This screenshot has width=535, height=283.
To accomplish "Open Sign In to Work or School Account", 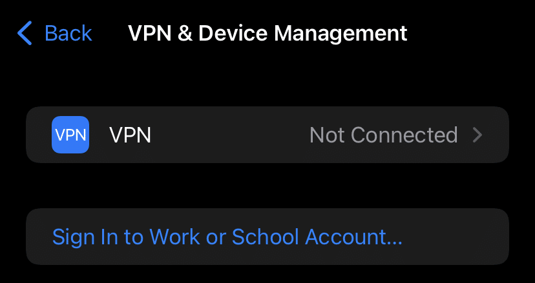I will (227, 237).
